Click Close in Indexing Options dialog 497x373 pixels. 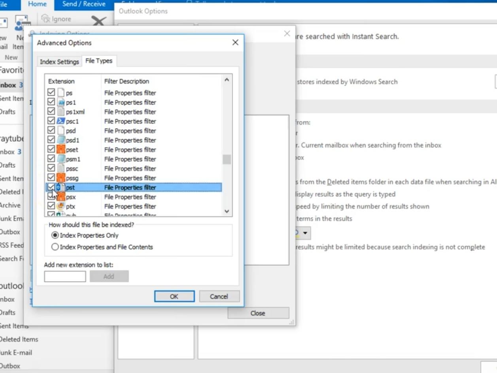[258, 313]
